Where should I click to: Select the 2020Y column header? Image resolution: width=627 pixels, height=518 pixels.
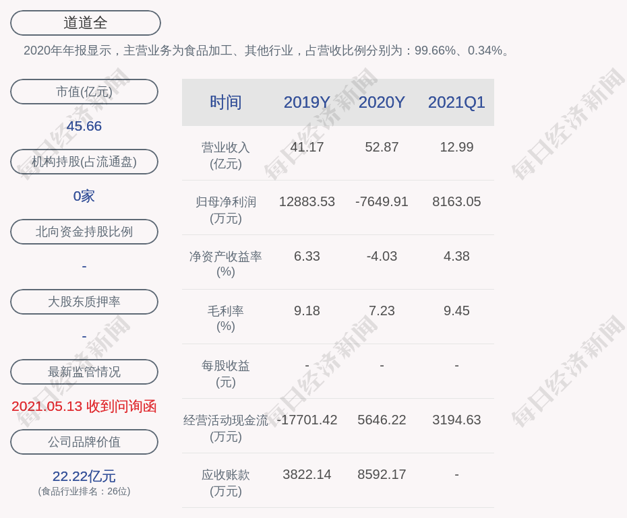382,102
